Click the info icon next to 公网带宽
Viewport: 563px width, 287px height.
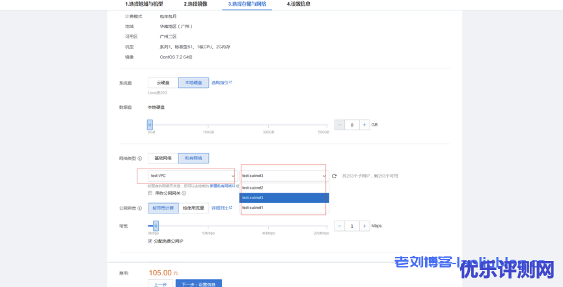(x=140, y=208)
